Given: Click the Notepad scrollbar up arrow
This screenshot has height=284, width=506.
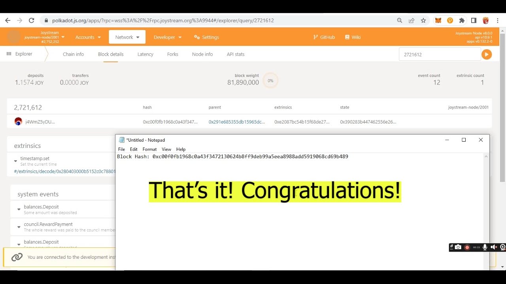Looking at the screenshot, I should 486,157.
